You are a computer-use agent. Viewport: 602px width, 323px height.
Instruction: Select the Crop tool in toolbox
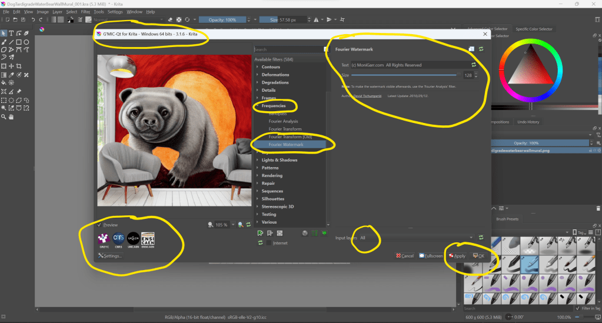tap(19, 66)
